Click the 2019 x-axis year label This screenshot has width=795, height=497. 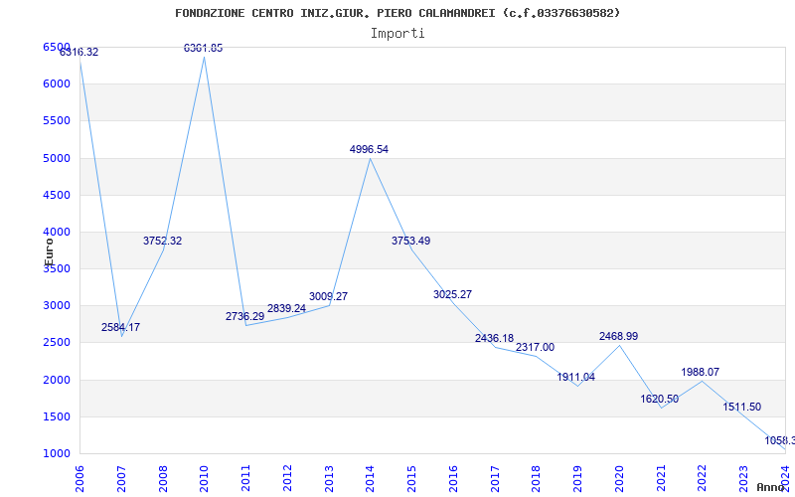(x=578, y=479)
